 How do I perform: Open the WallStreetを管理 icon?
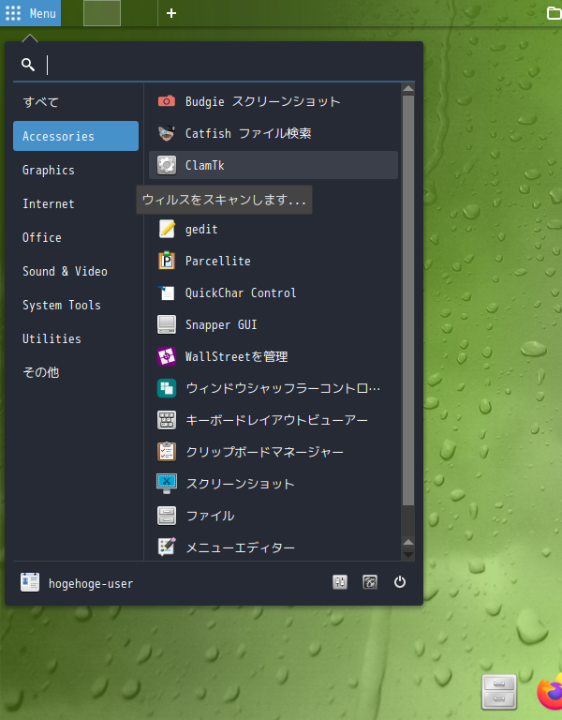coord(167,356)
